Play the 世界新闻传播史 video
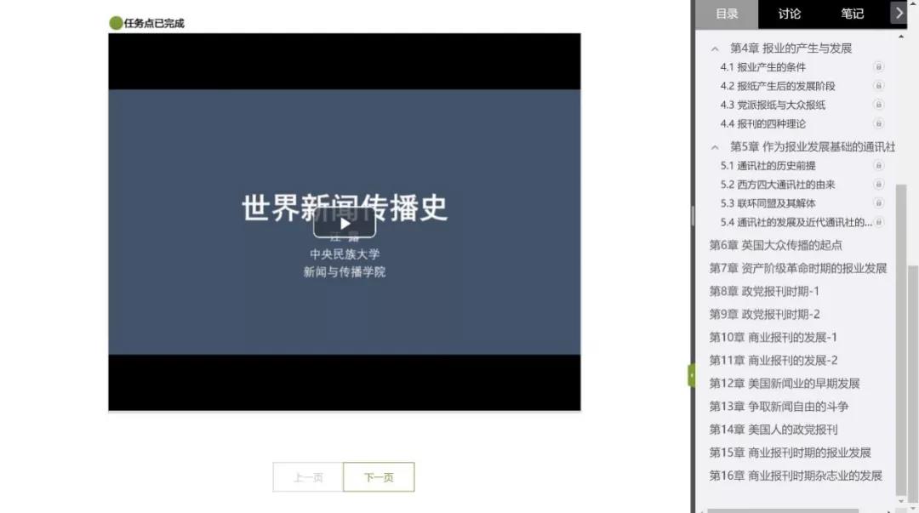 (x=343, y=223)
